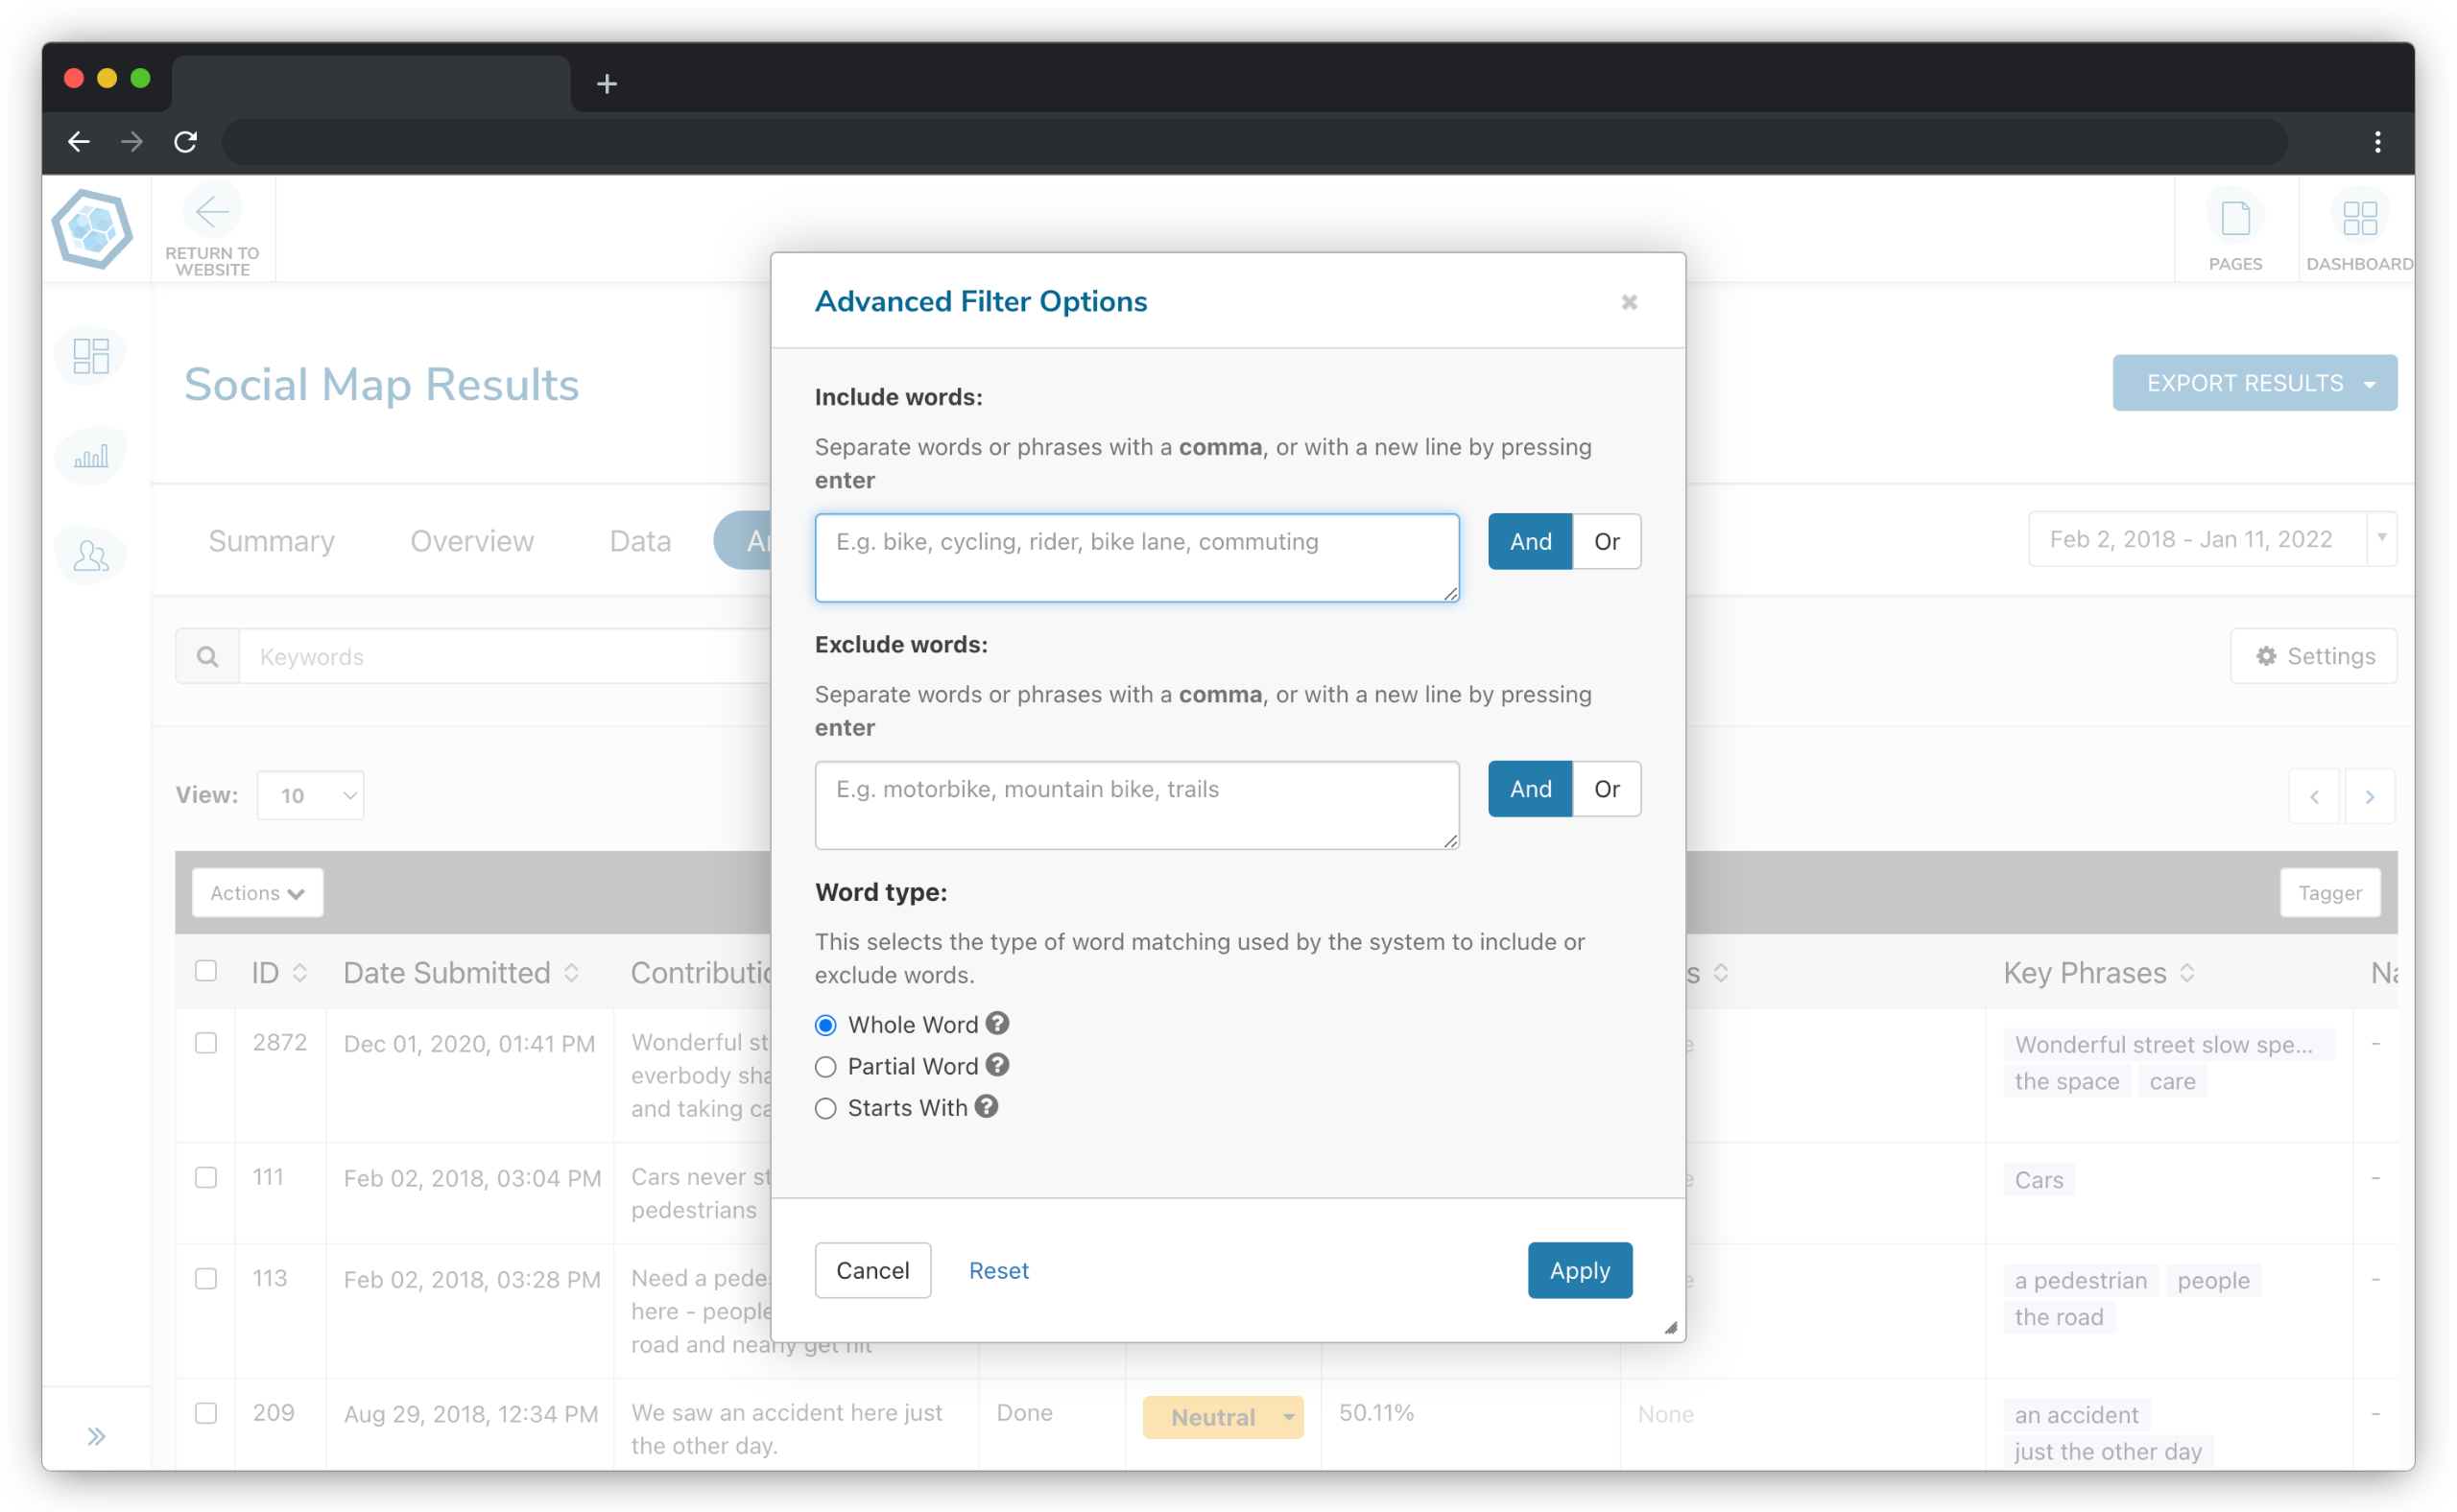The width and height of the screenshot is (2457, 1512).
Task: Click the user/people icon in sidebar
Action: [89, 556]
